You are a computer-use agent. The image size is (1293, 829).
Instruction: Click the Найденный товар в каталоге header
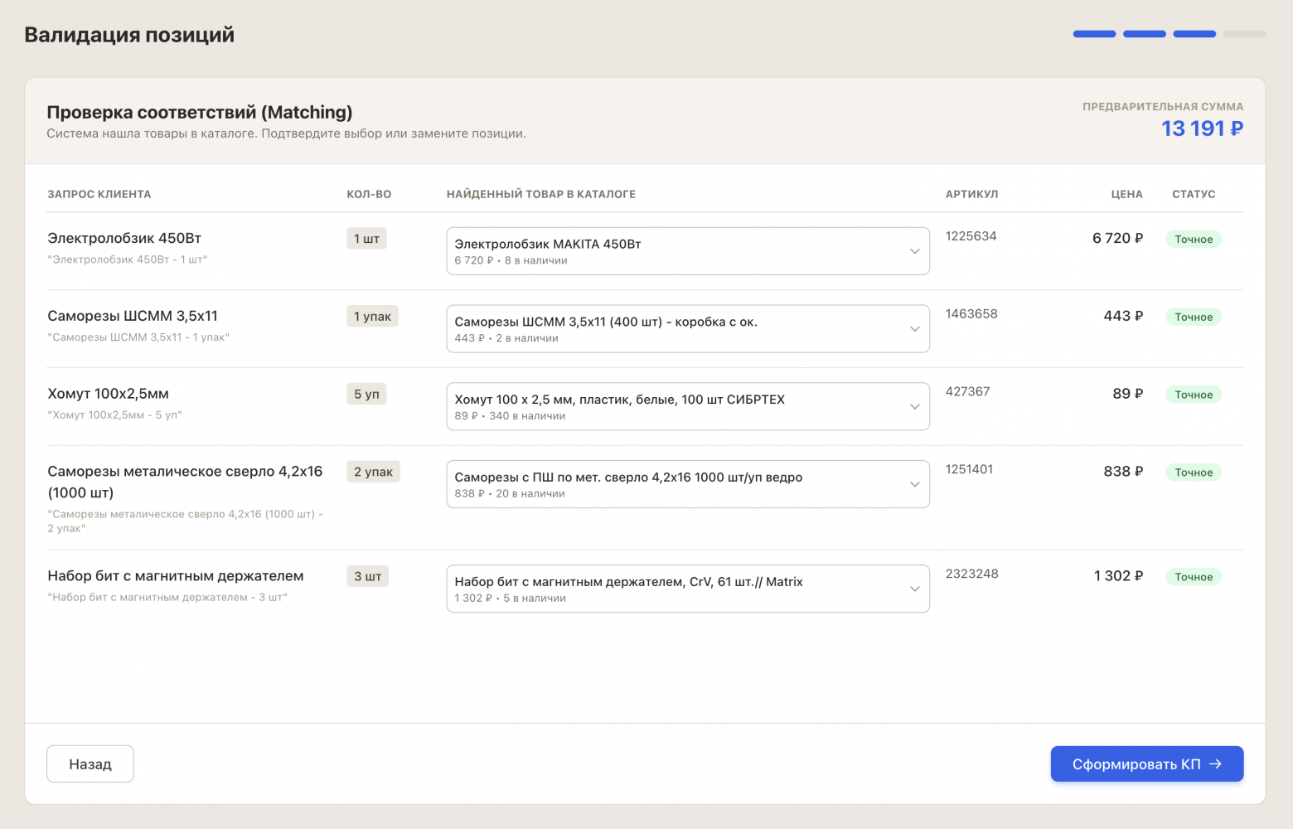point(541,194)
